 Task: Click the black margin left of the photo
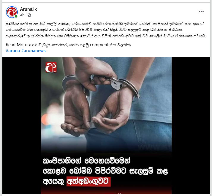coord(22,125)
